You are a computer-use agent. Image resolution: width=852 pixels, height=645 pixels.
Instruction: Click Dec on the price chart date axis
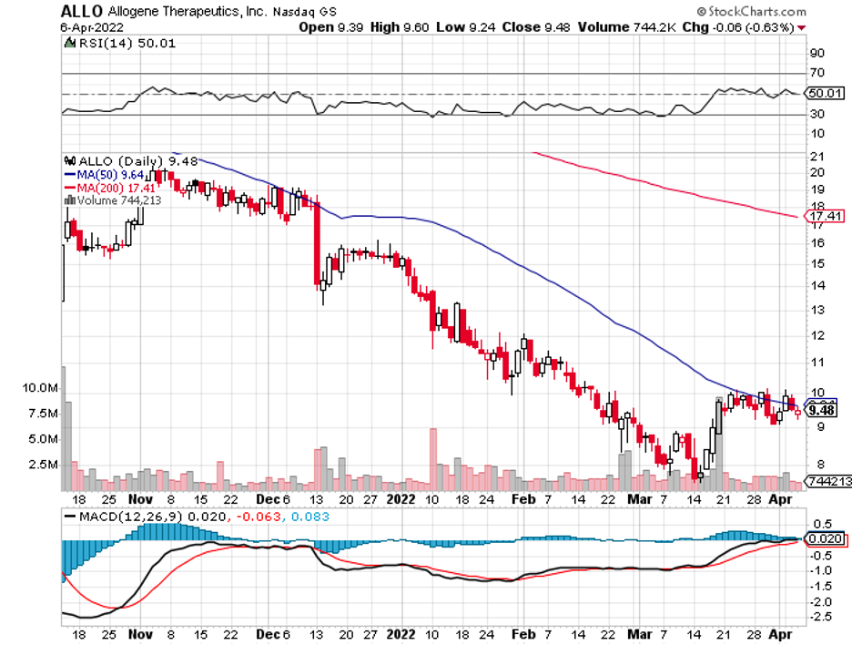point(268,499)
